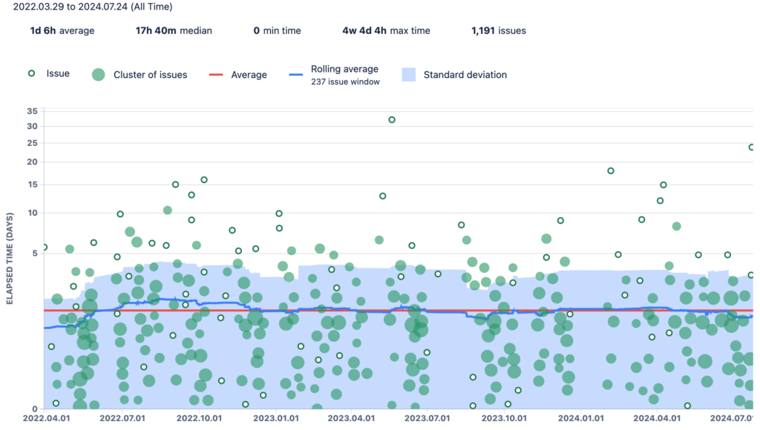Click the red Average line legend marker
The height and width of the screenshot is (430, 760).
tap(216, 74)
